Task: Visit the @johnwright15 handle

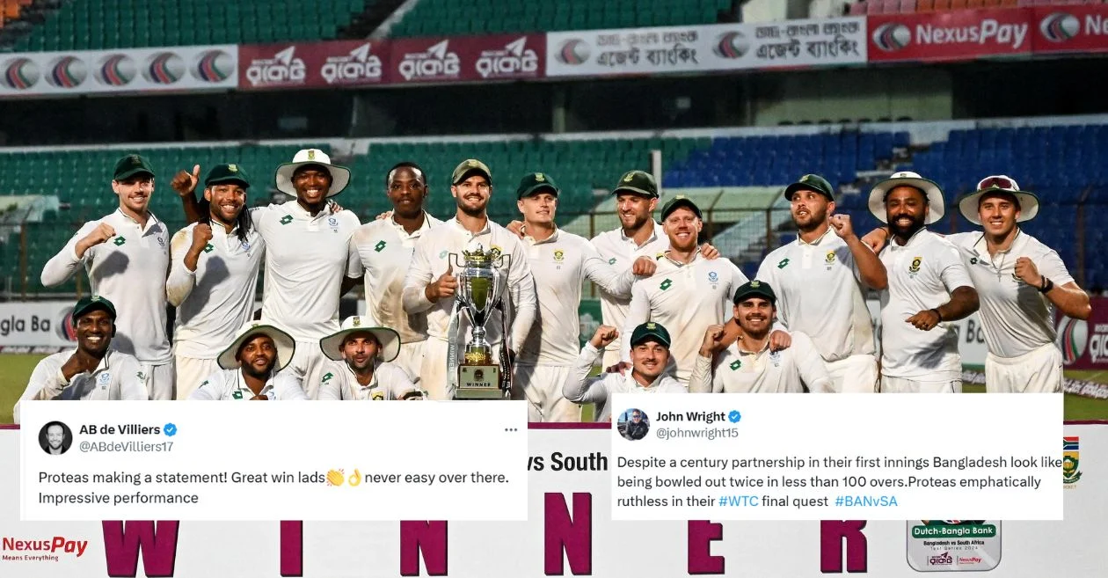Action: coord(696,433)
